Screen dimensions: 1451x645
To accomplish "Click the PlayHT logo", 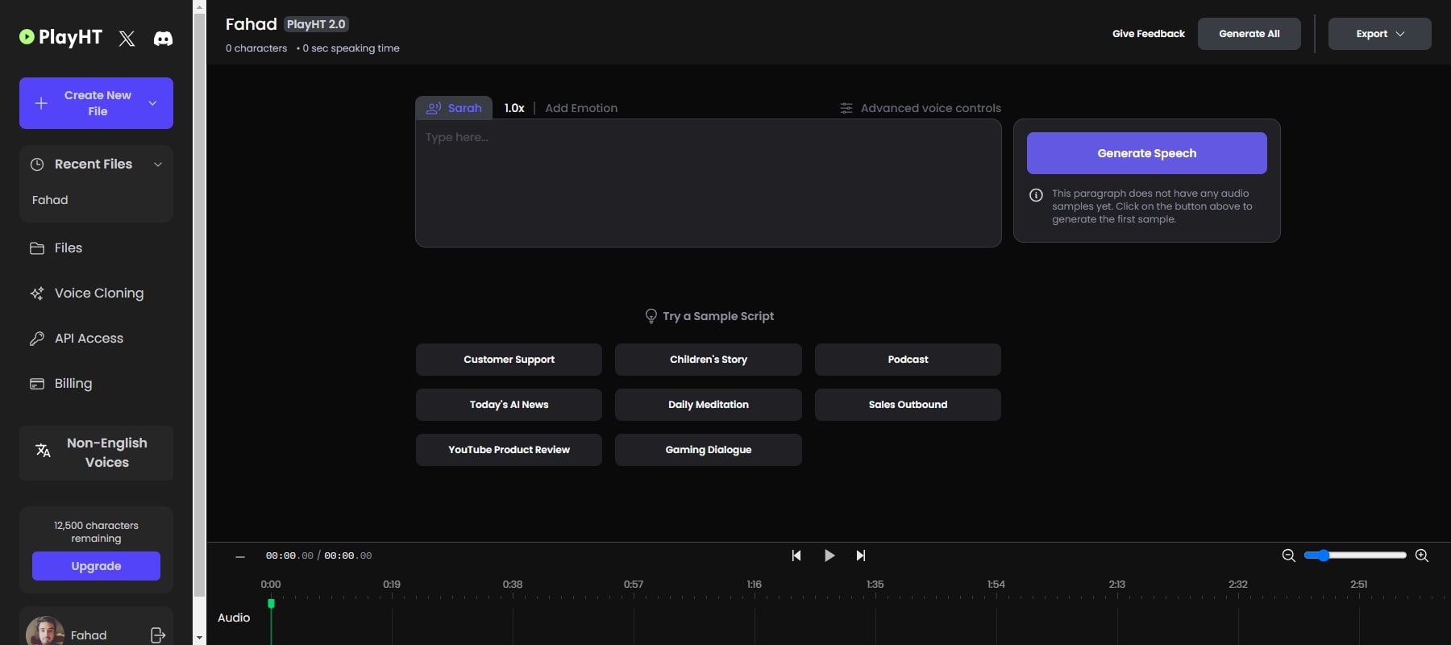I will coord(61,37).
